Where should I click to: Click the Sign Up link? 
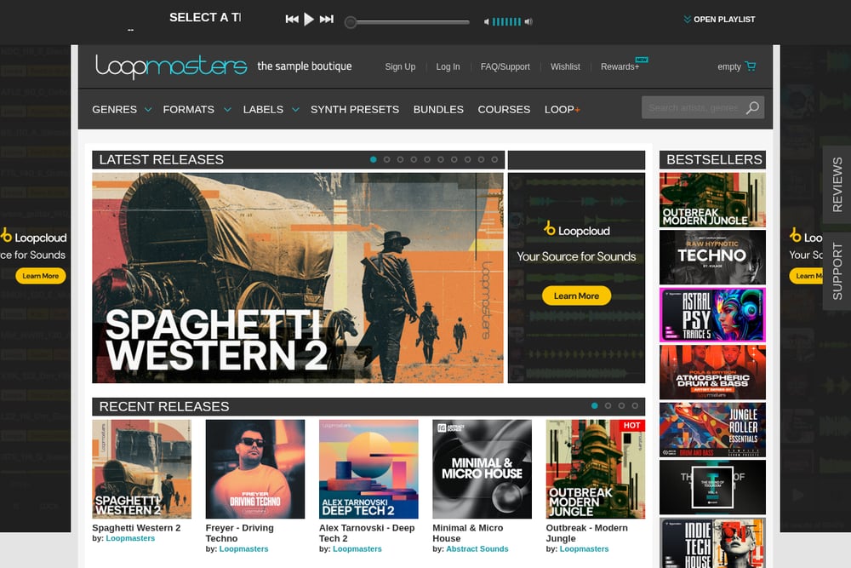pos(400,66)
